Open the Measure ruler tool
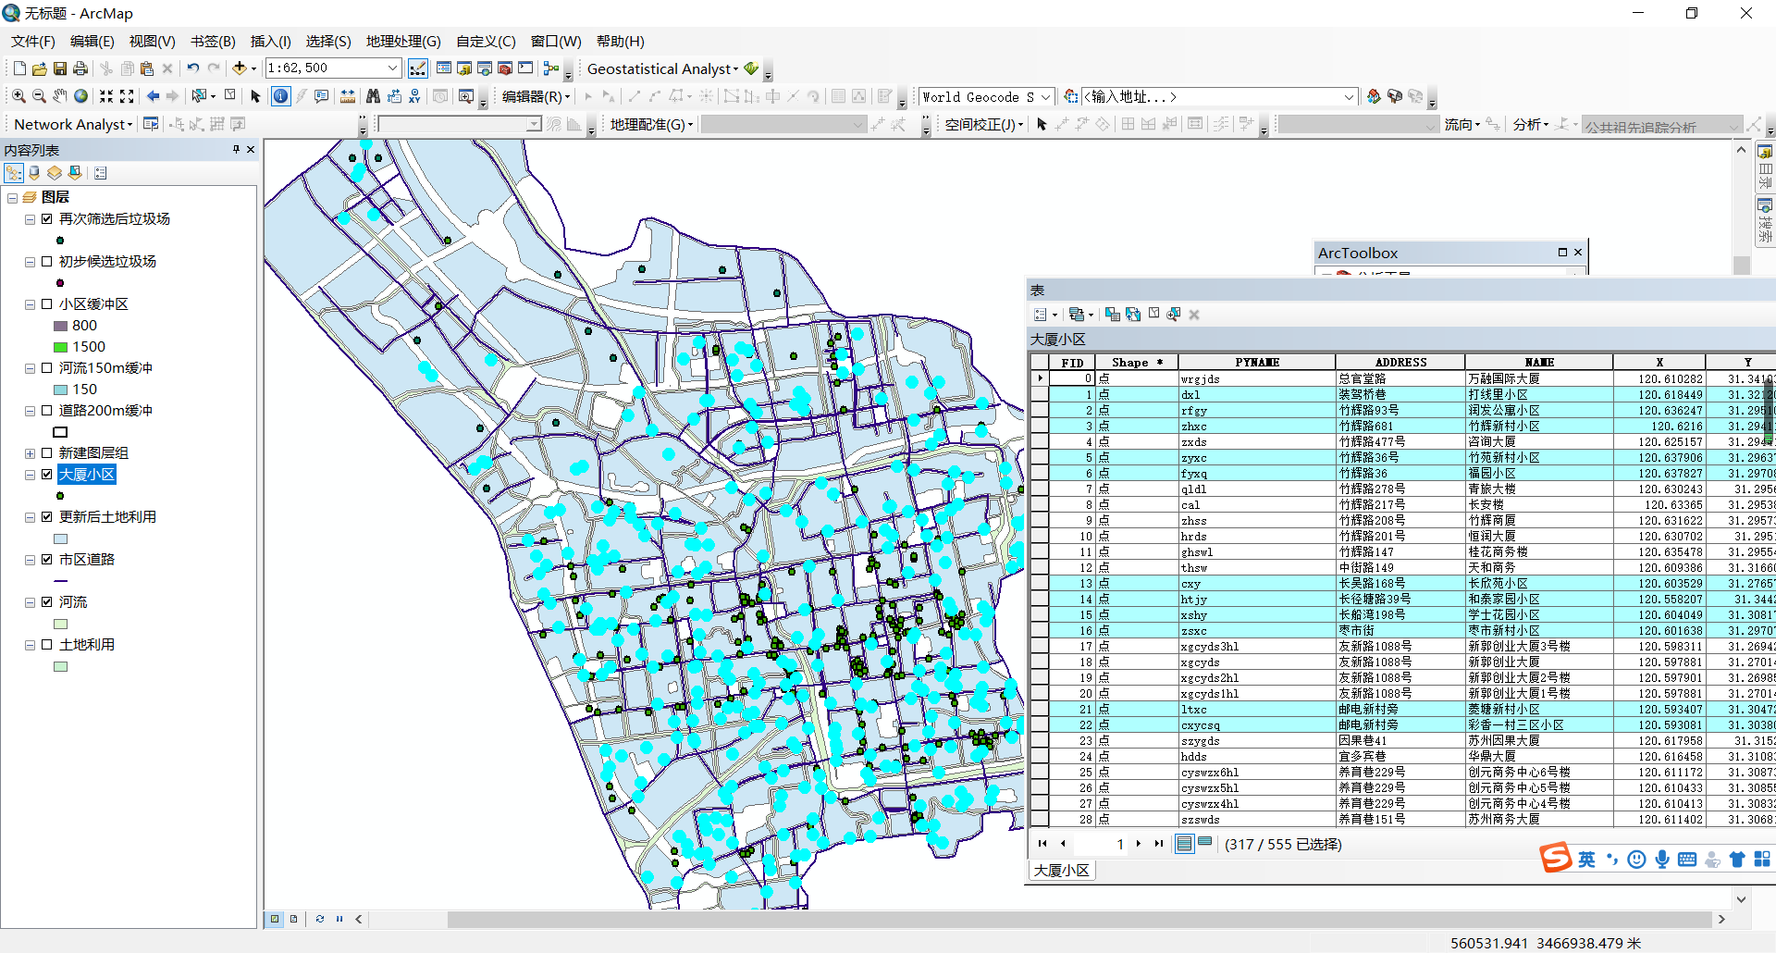The image size is (1776, 953). point(348,96)
